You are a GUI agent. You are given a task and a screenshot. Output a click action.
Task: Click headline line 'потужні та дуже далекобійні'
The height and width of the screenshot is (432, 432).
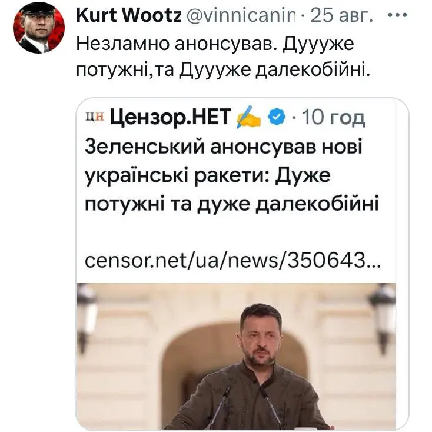pyautogui.click(x=232, y=204)
